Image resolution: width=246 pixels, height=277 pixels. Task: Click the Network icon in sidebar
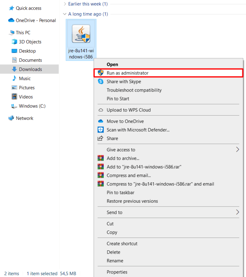[11, 118]
